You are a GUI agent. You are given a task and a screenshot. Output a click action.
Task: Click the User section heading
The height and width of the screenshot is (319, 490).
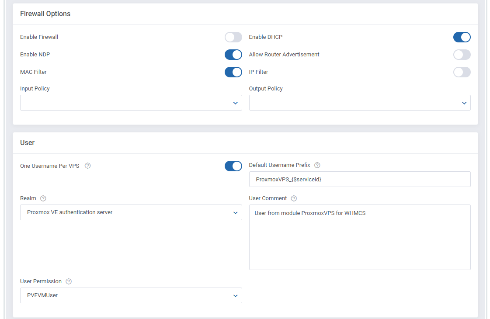coord(28,143)
